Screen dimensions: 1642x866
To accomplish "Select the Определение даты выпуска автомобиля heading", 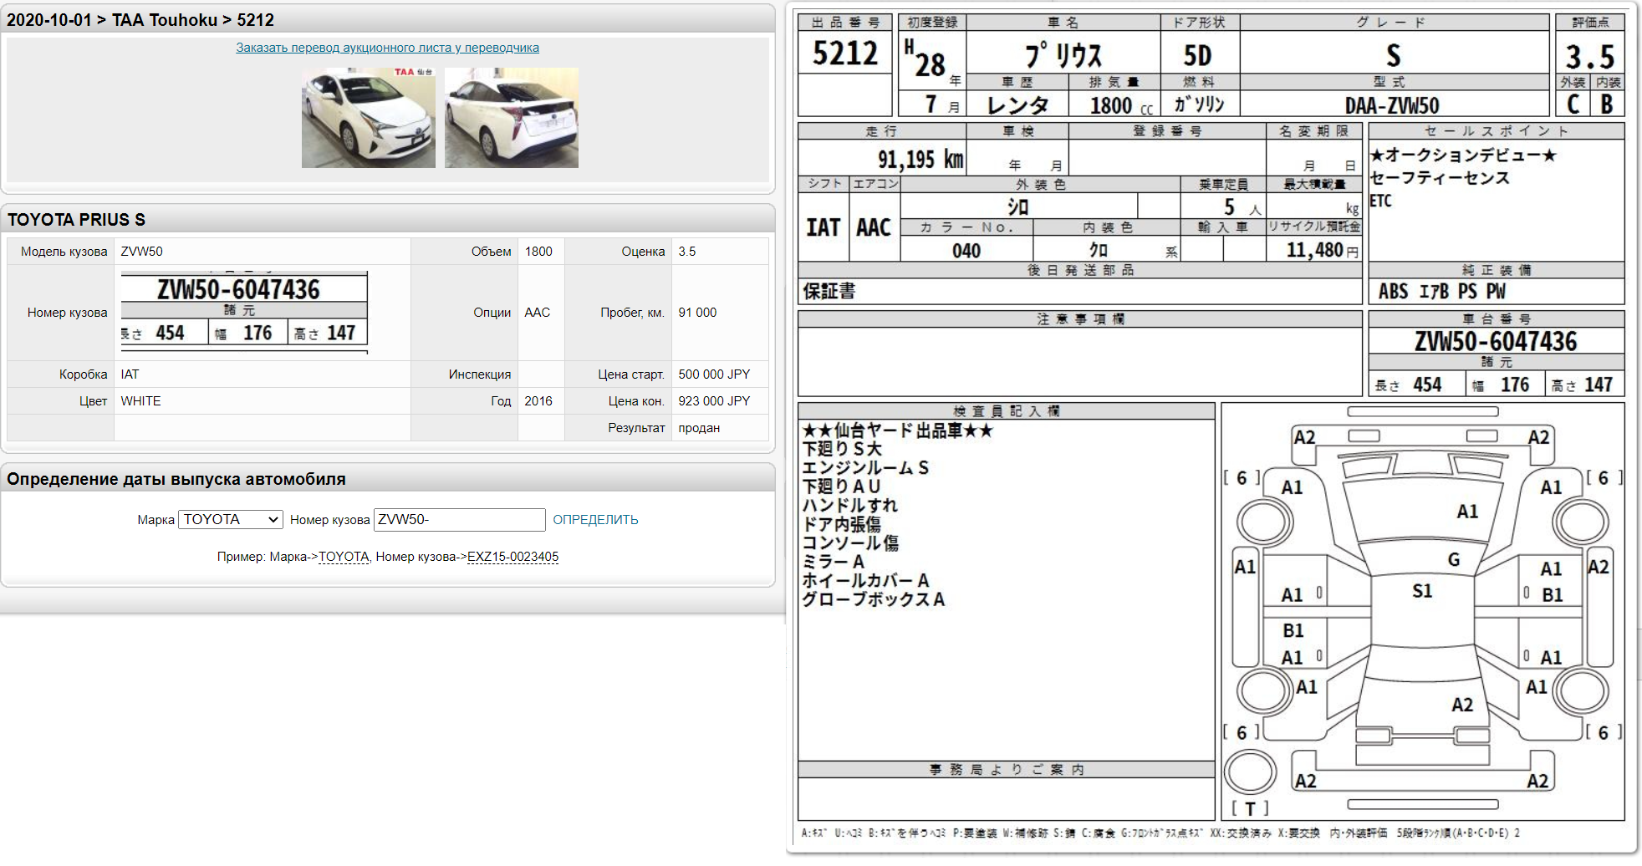I will pyautogui.click(x=176, y=479).
